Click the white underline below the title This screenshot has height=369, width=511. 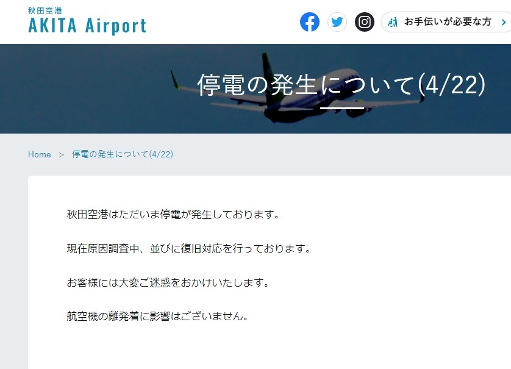click(342, 108)
